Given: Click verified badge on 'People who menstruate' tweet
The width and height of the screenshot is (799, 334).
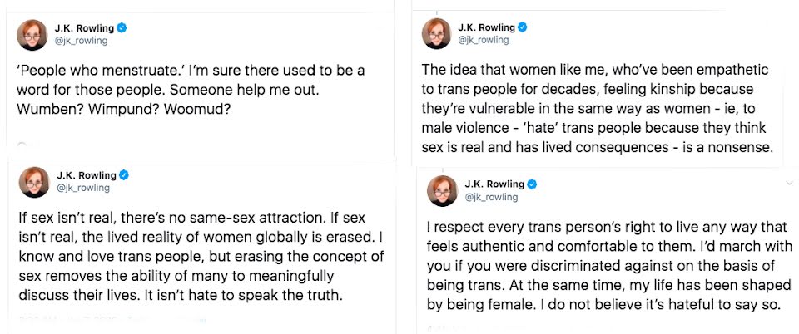Looking at the screenshot, I should point(122,28).
